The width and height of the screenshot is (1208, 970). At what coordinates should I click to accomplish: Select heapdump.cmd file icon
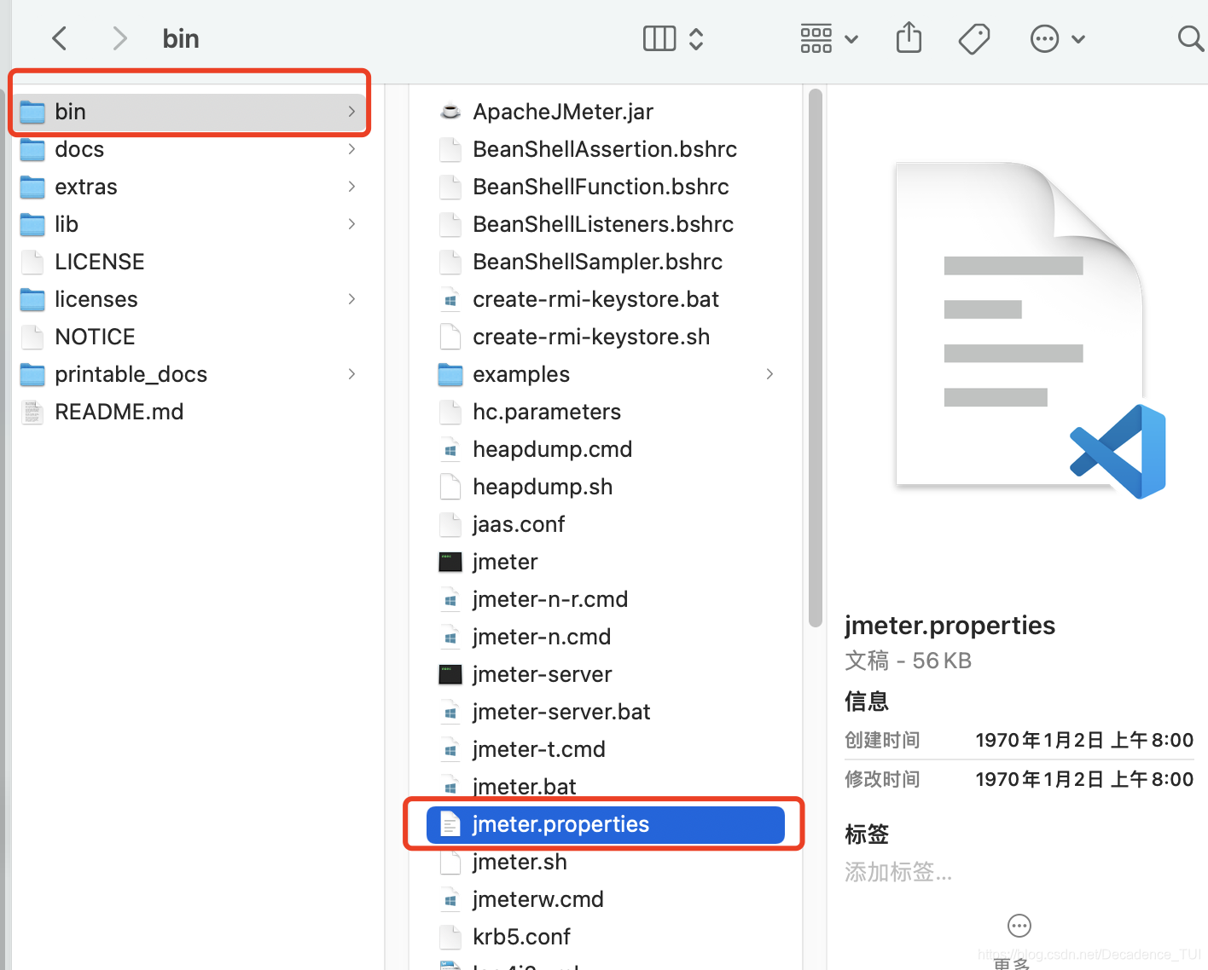pos(450,449)
